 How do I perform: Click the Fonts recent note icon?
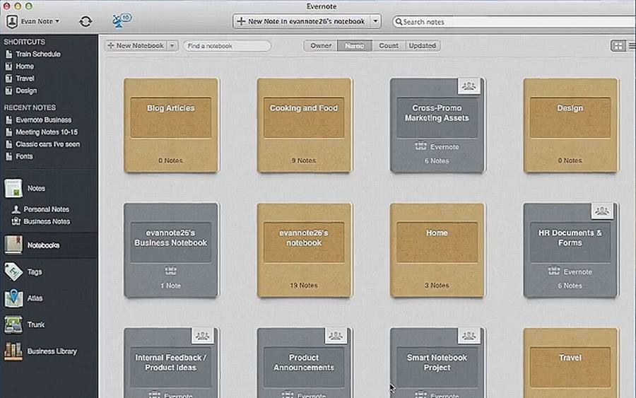pos(9,156)
